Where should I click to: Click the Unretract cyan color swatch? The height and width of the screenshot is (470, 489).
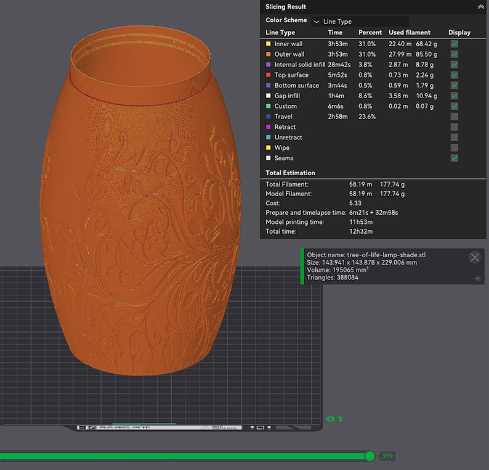point(268,137)
